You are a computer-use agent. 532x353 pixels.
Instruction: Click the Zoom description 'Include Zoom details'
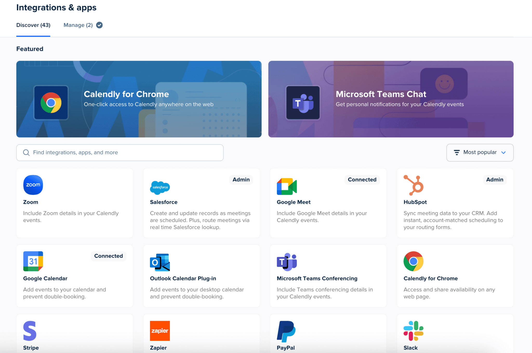point(71,216)
